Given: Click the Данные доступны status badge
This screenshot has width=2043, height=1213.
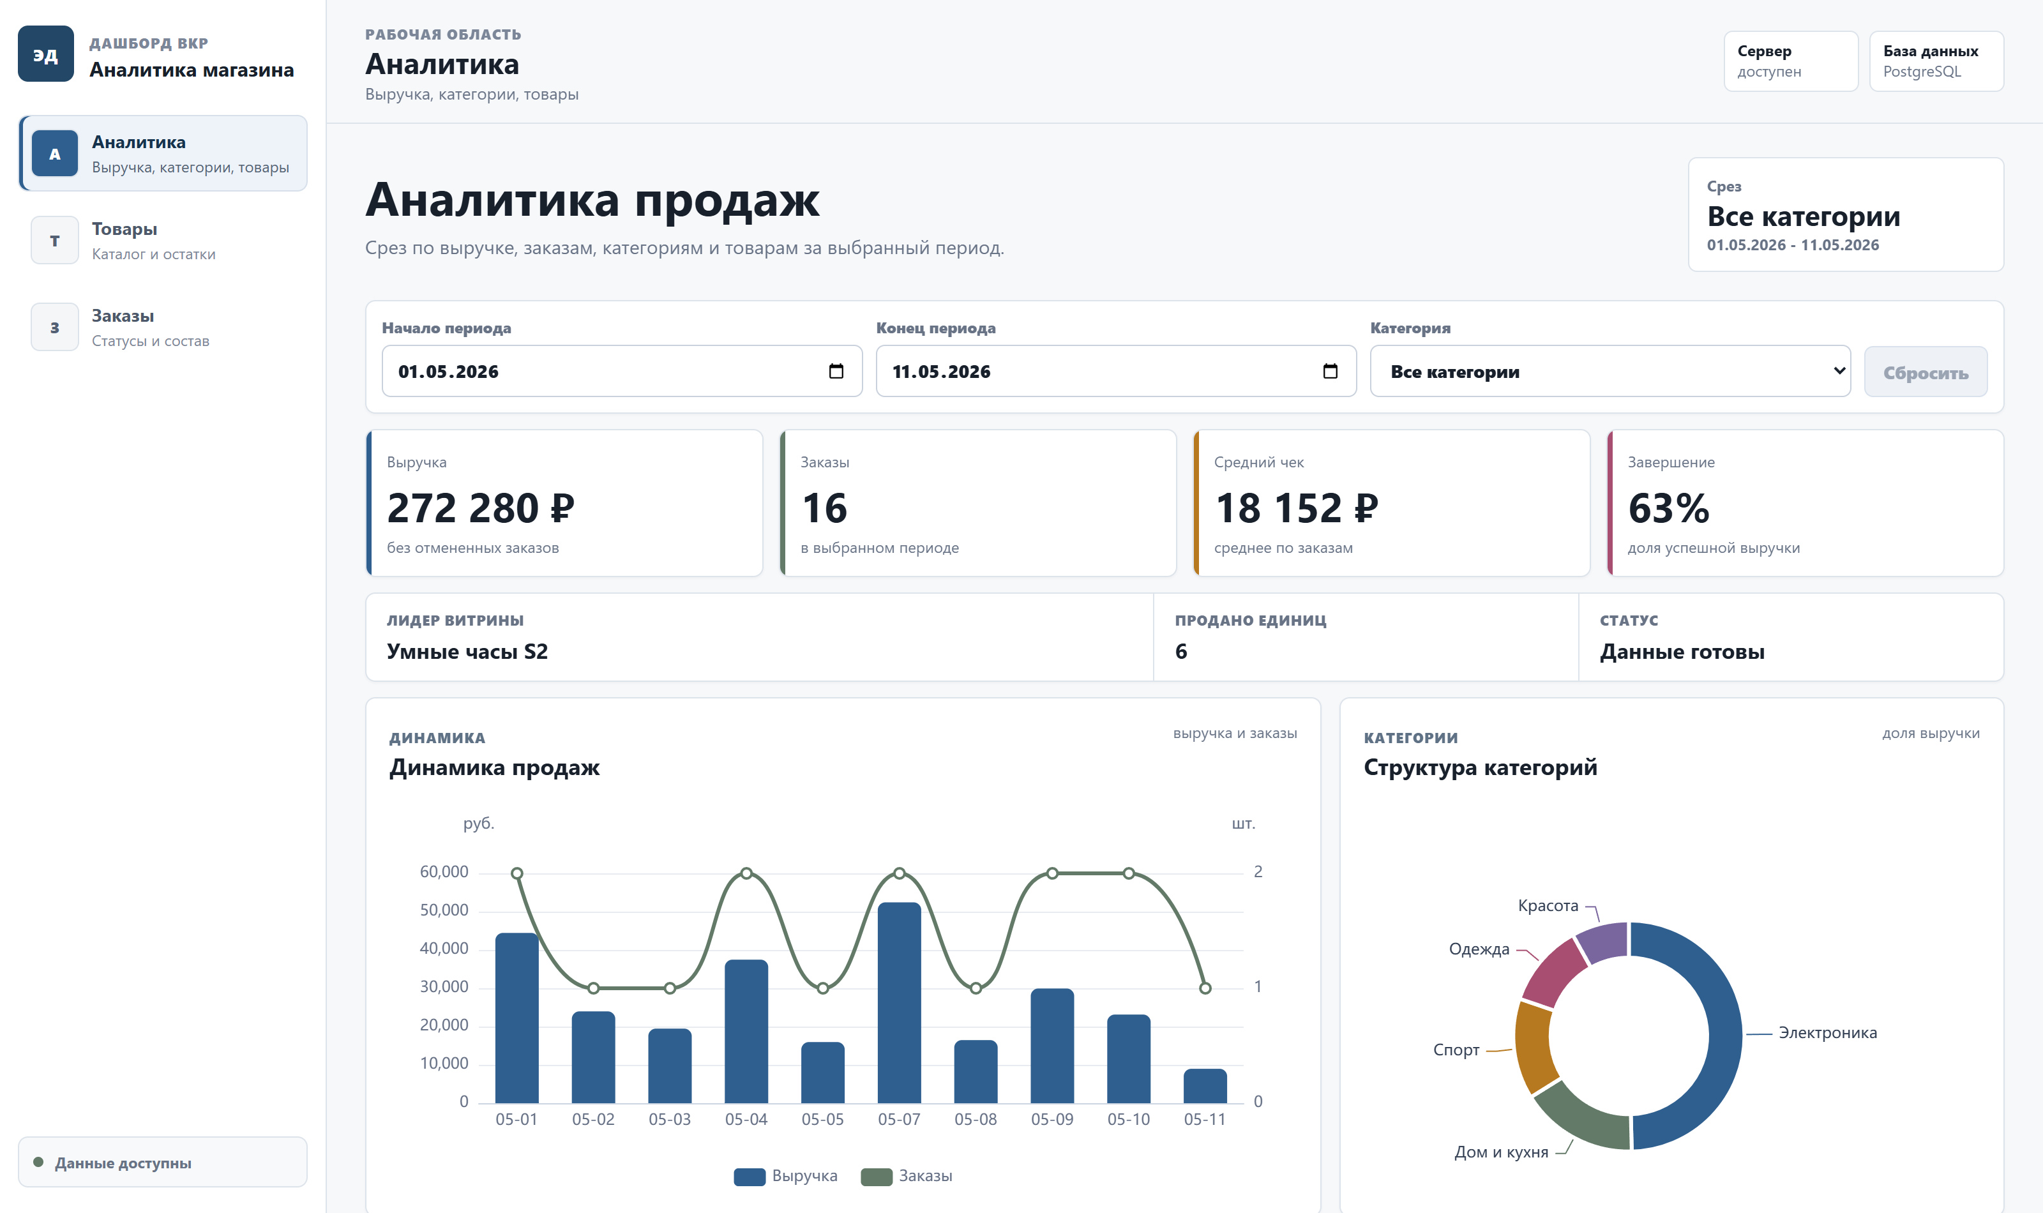Looking at the screenshot, I should [163, 1161].
